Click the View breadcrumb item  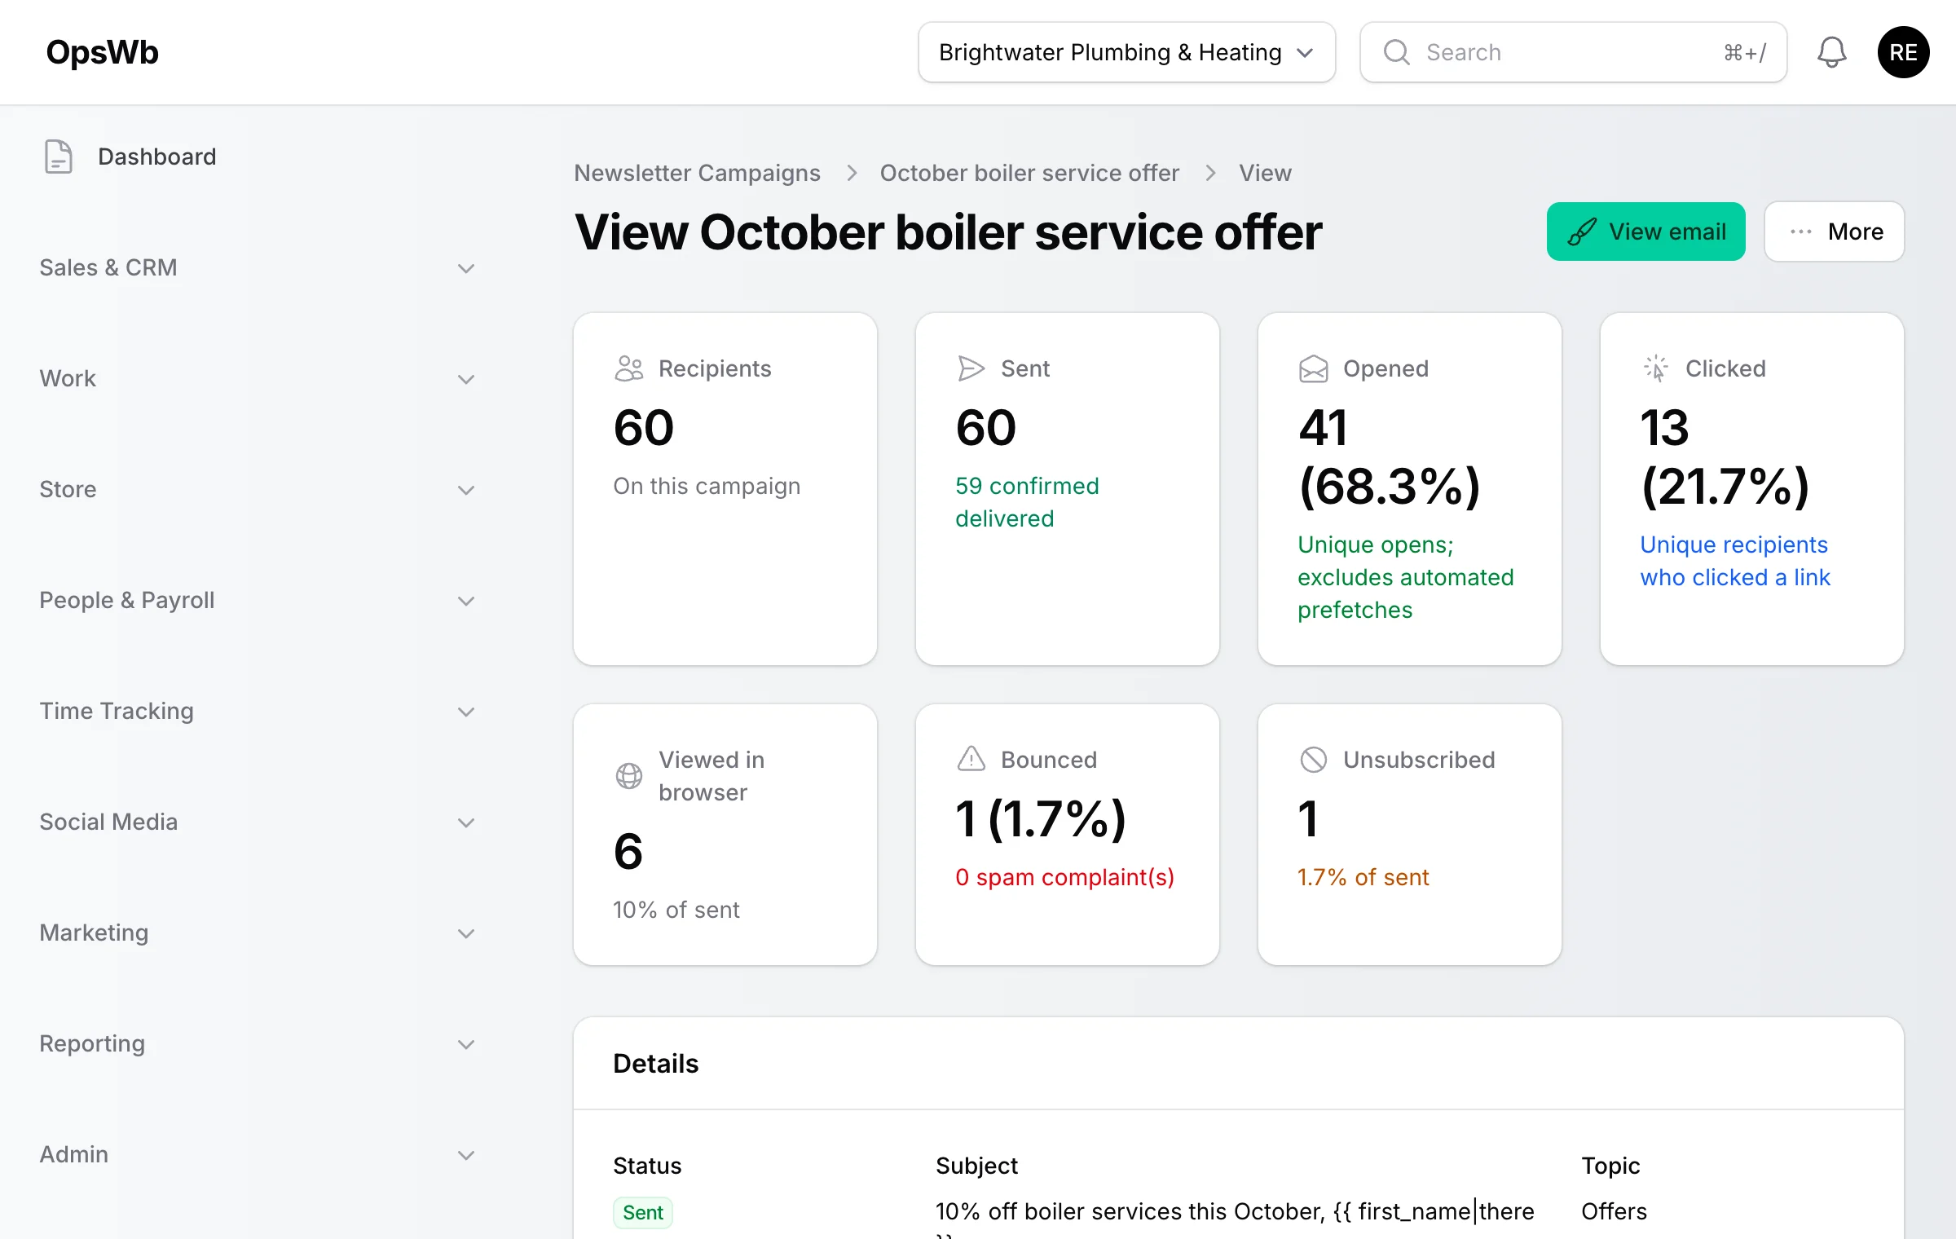click(1265, 173)
